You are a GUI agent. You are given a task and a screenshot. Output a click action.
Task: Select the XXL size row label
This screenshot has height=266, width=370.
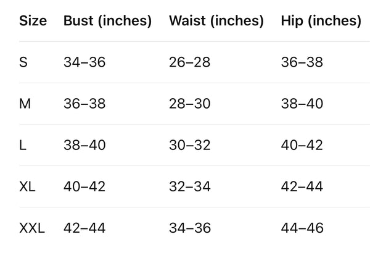[x=32, y=228]
